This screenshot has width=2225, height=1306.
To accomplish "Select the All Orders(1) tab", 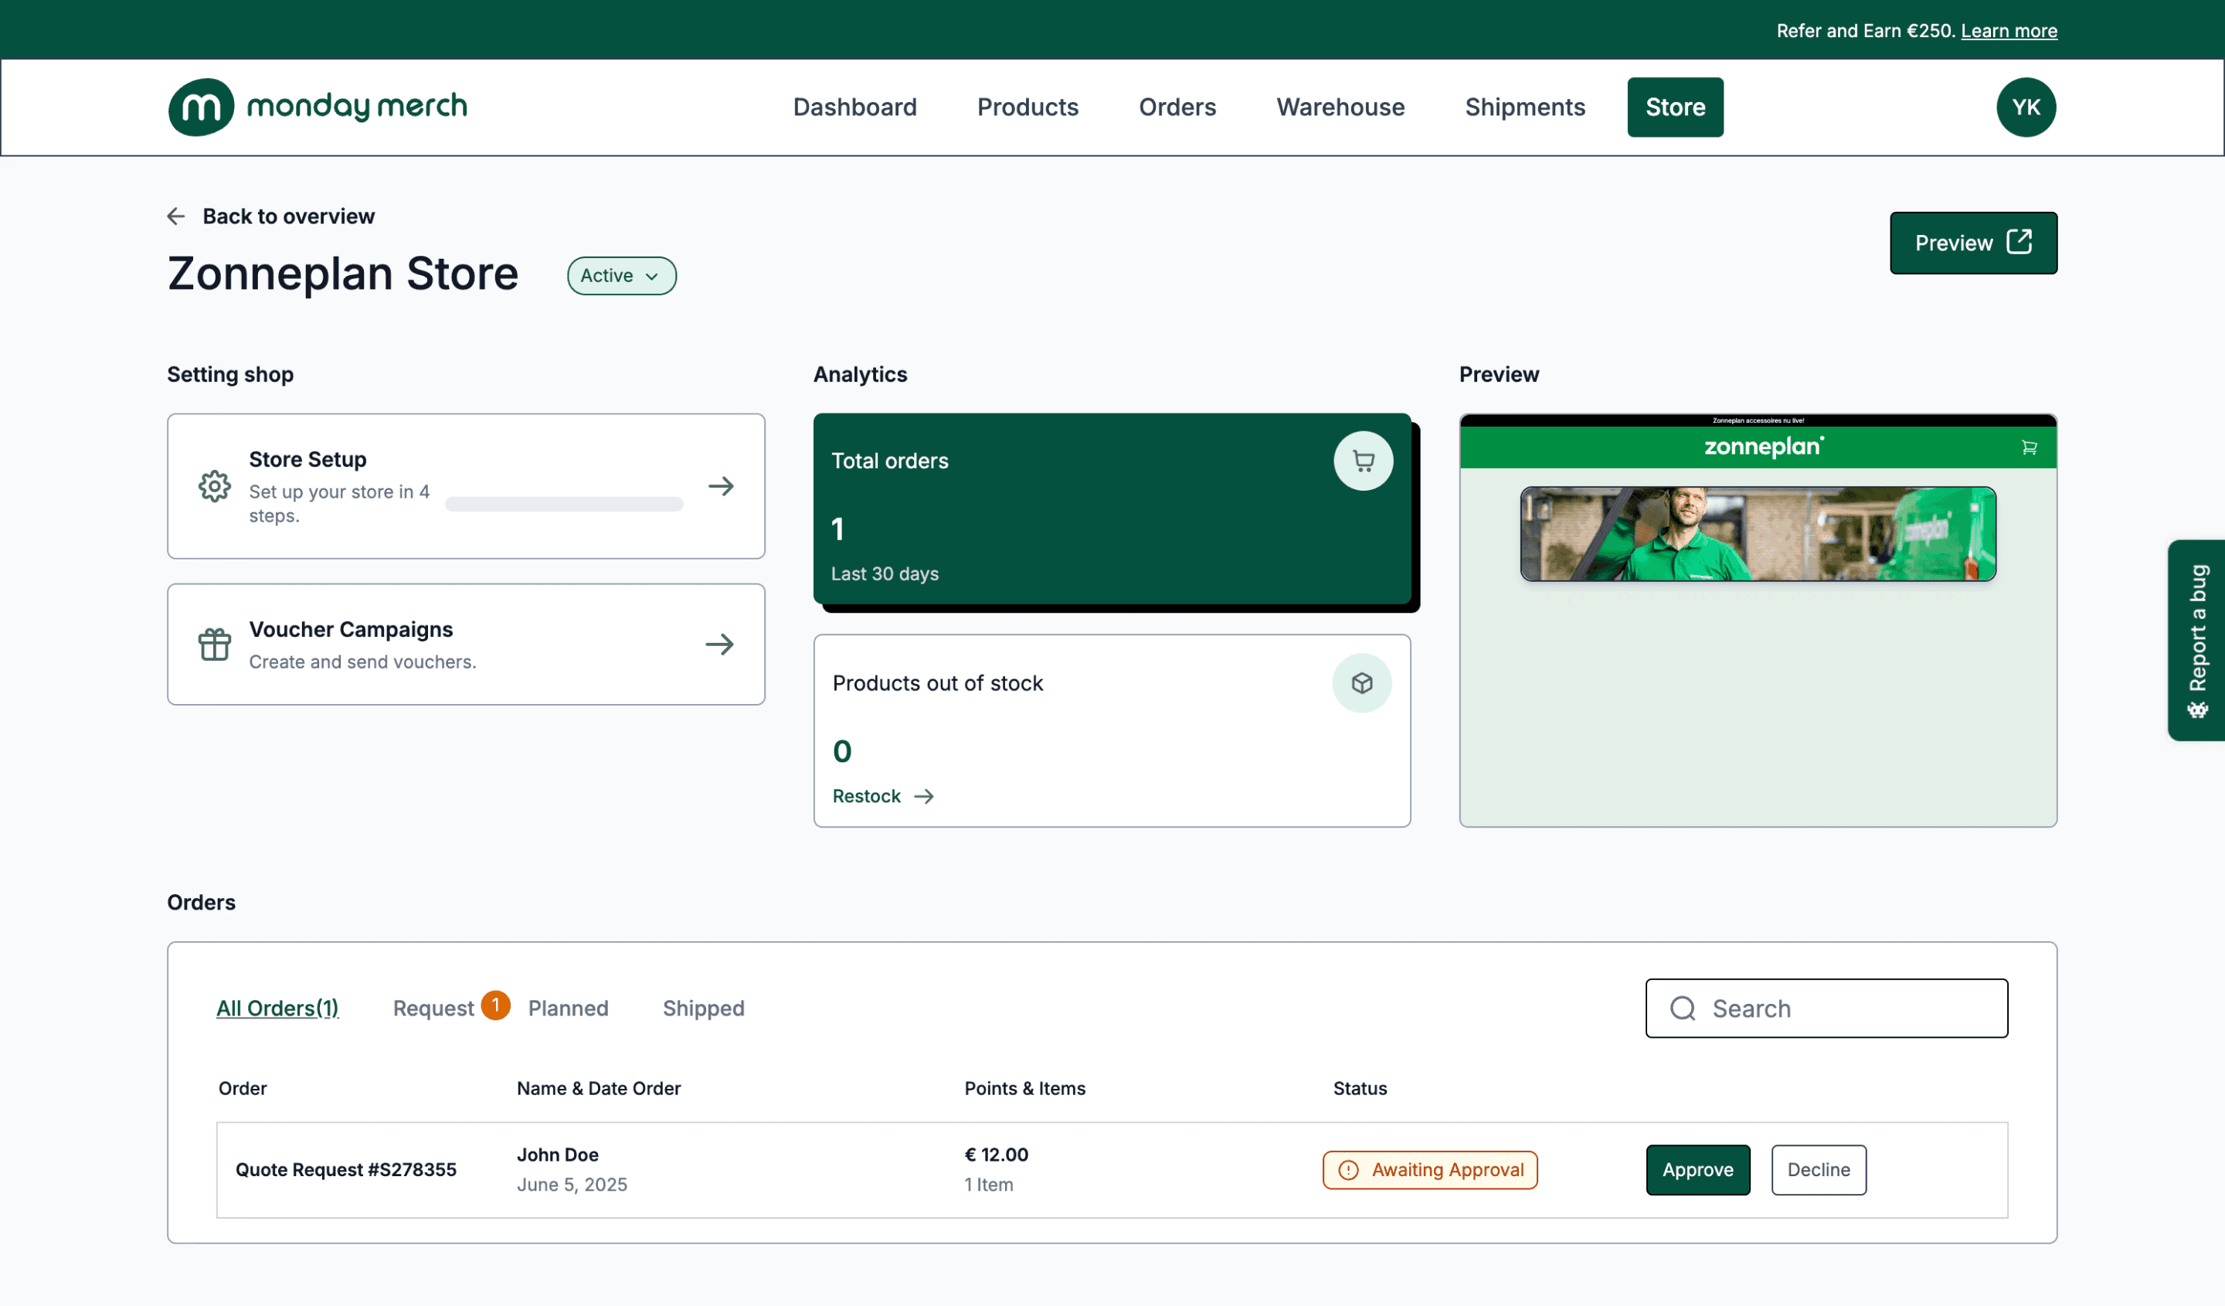I will point(277,1008).
